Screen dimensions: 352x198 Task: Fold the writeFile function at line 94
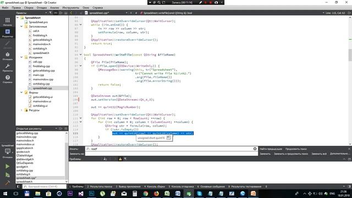coord(81,54)
